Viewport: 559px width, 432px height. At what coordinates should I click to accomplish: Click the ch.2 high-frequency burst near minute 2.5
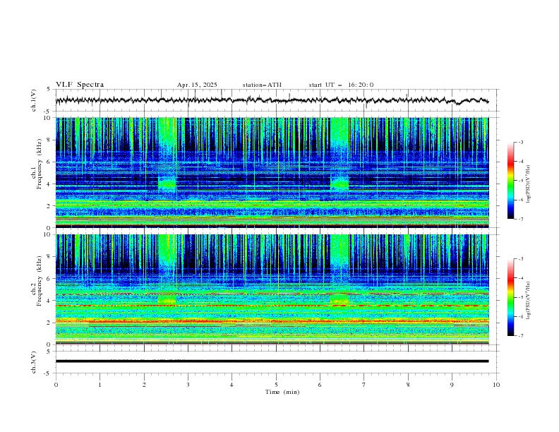click(x=167, y=251)
